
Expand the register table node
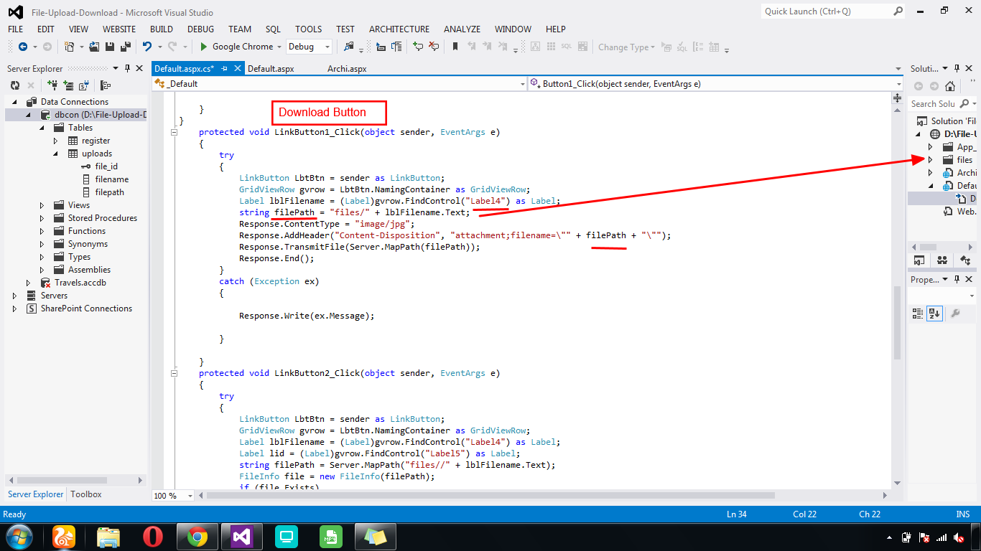[56, 141]
